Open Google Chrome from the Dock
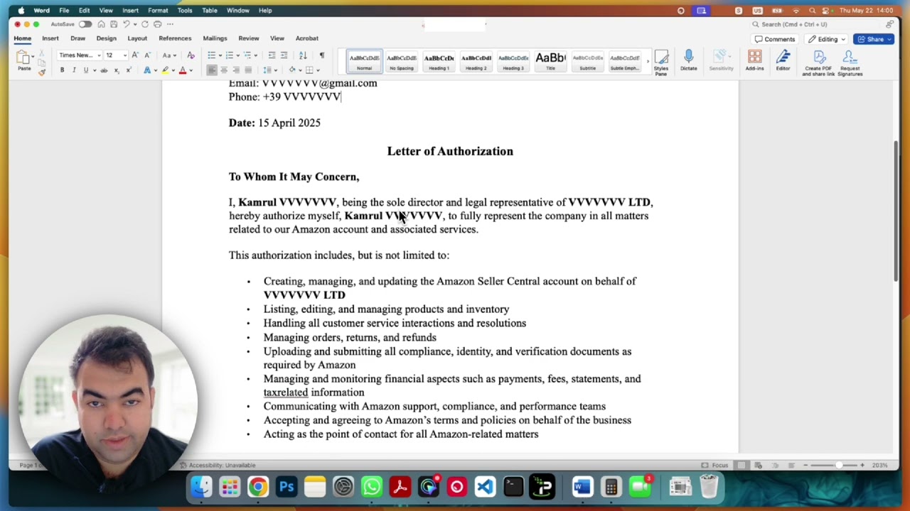 coord(258,487)
